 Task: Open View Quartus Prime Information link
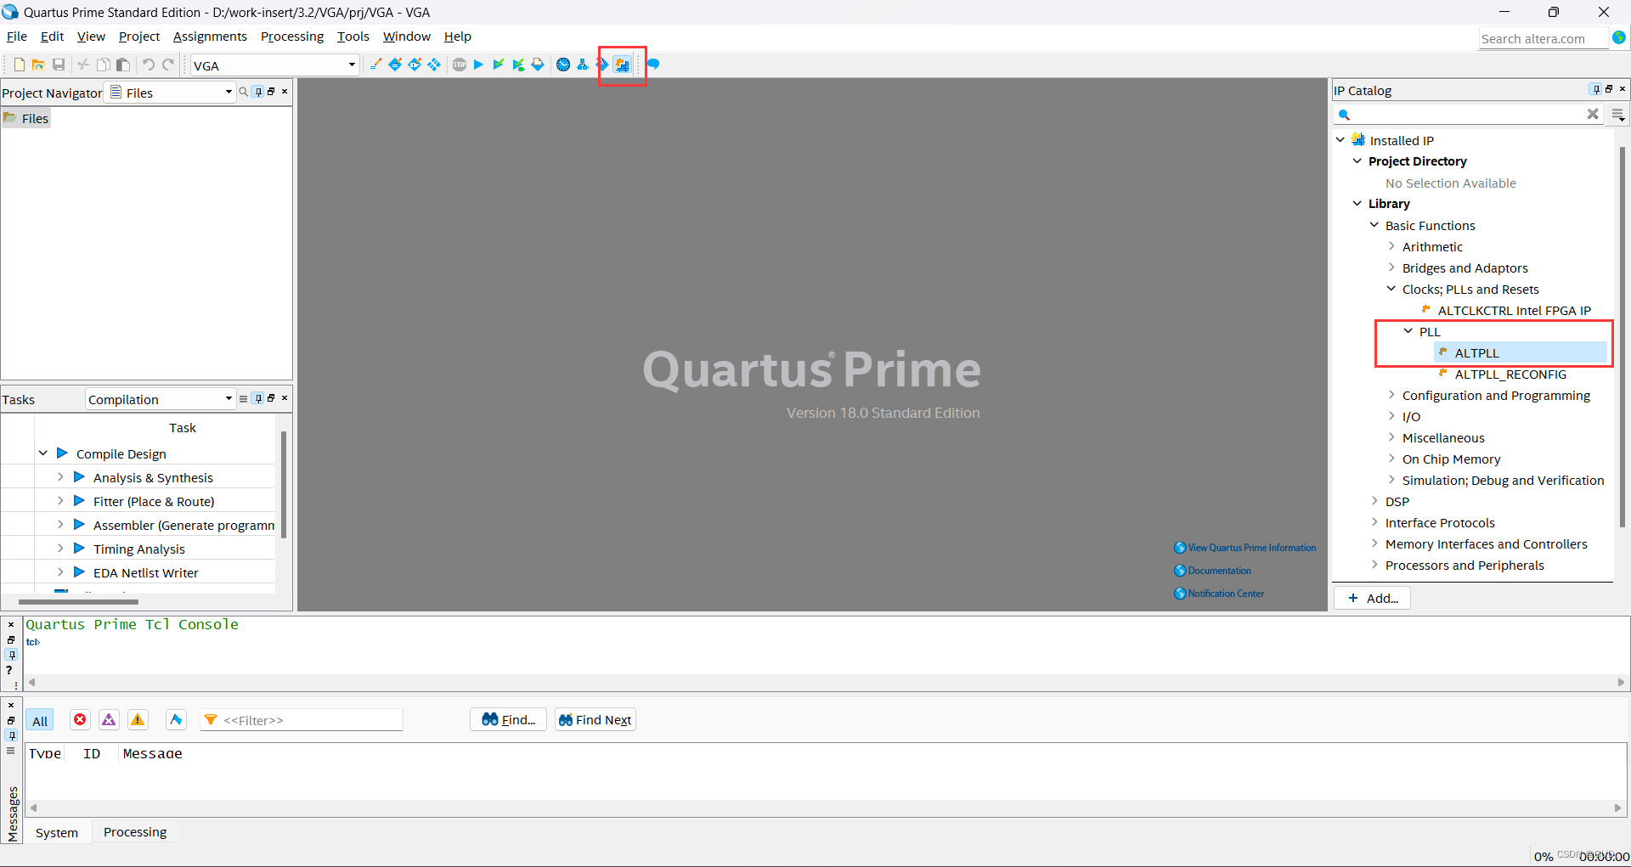1245,548
